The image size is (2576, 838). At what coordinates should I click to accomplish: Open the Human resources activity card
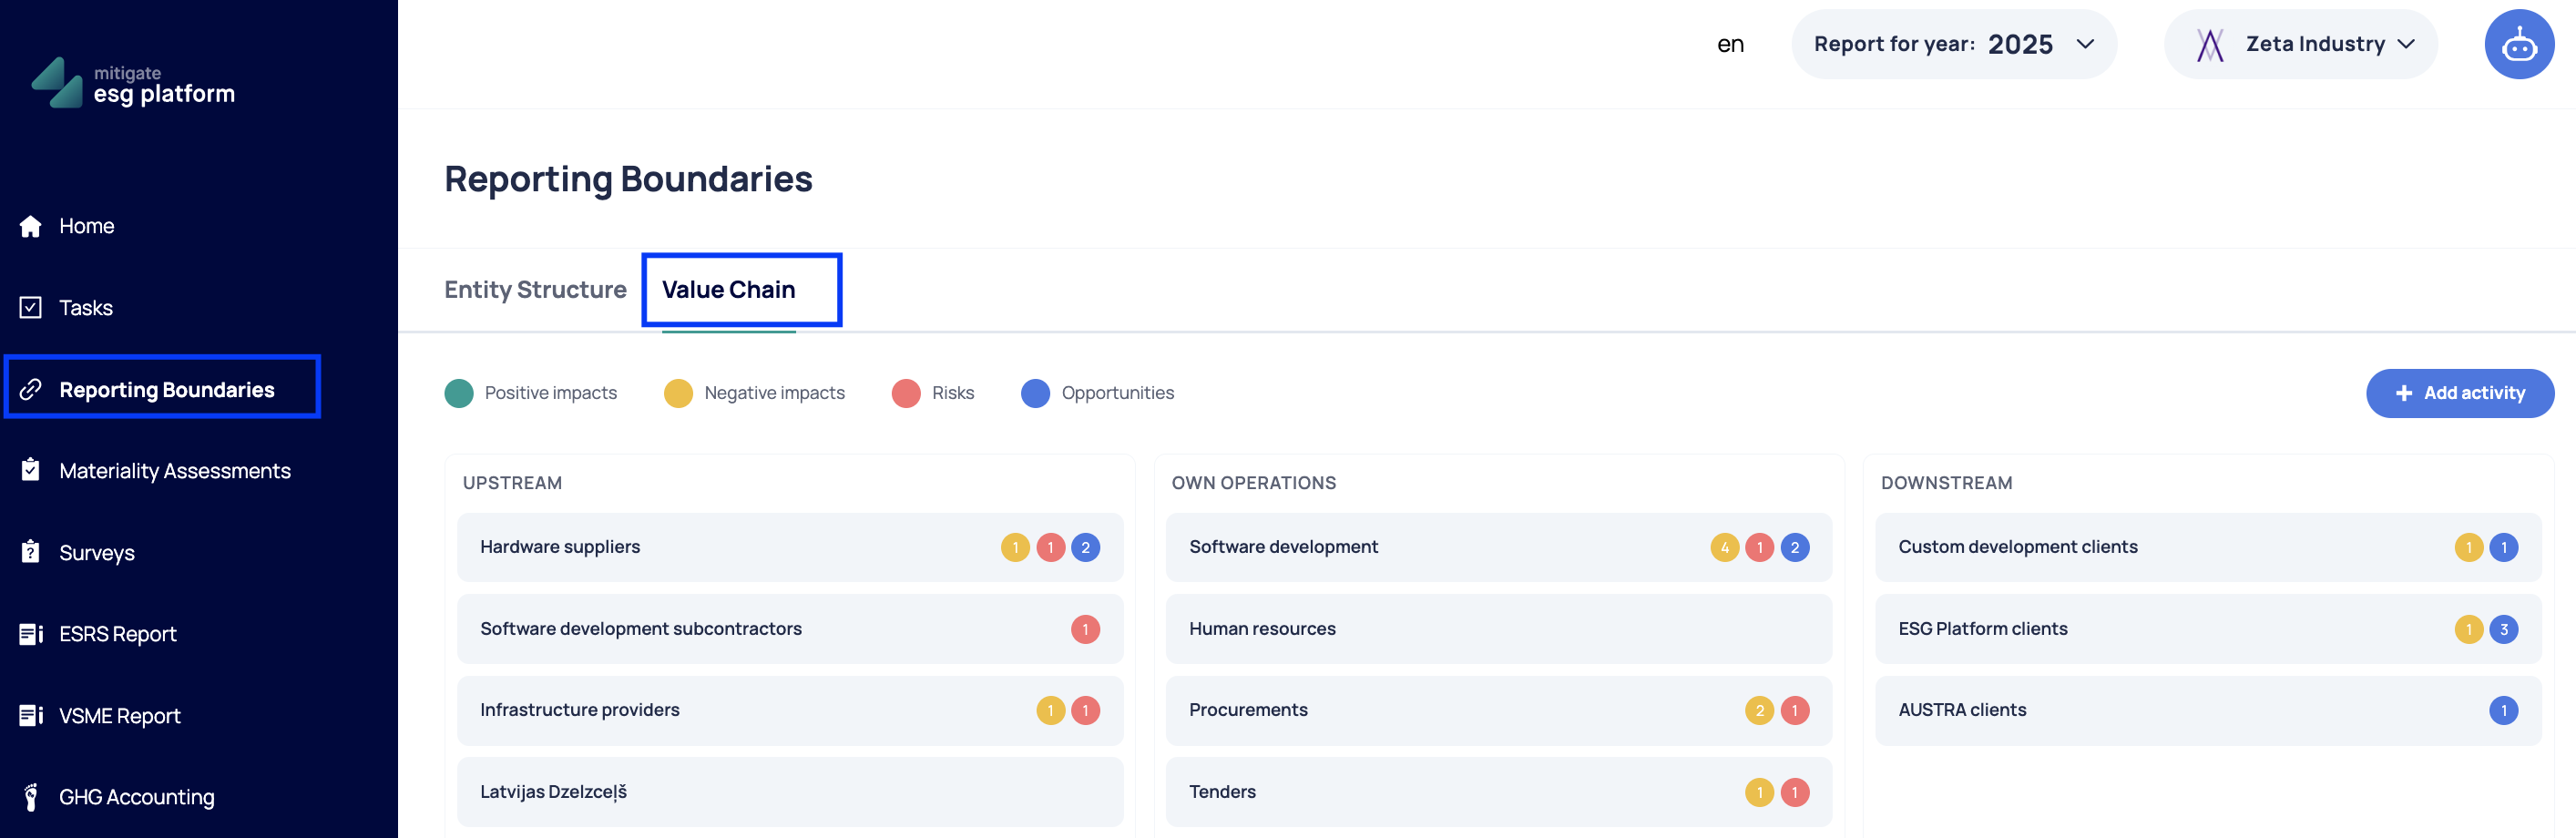(x=1498, y=629)
